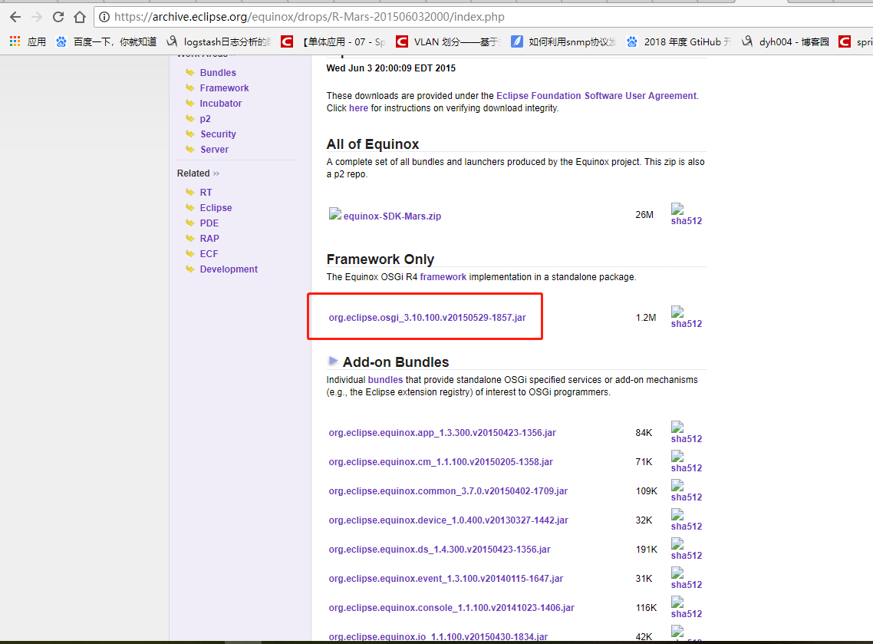Open Server in the sidebar
The height and width of the screenshot is (644, 873).
coord(214,150)
